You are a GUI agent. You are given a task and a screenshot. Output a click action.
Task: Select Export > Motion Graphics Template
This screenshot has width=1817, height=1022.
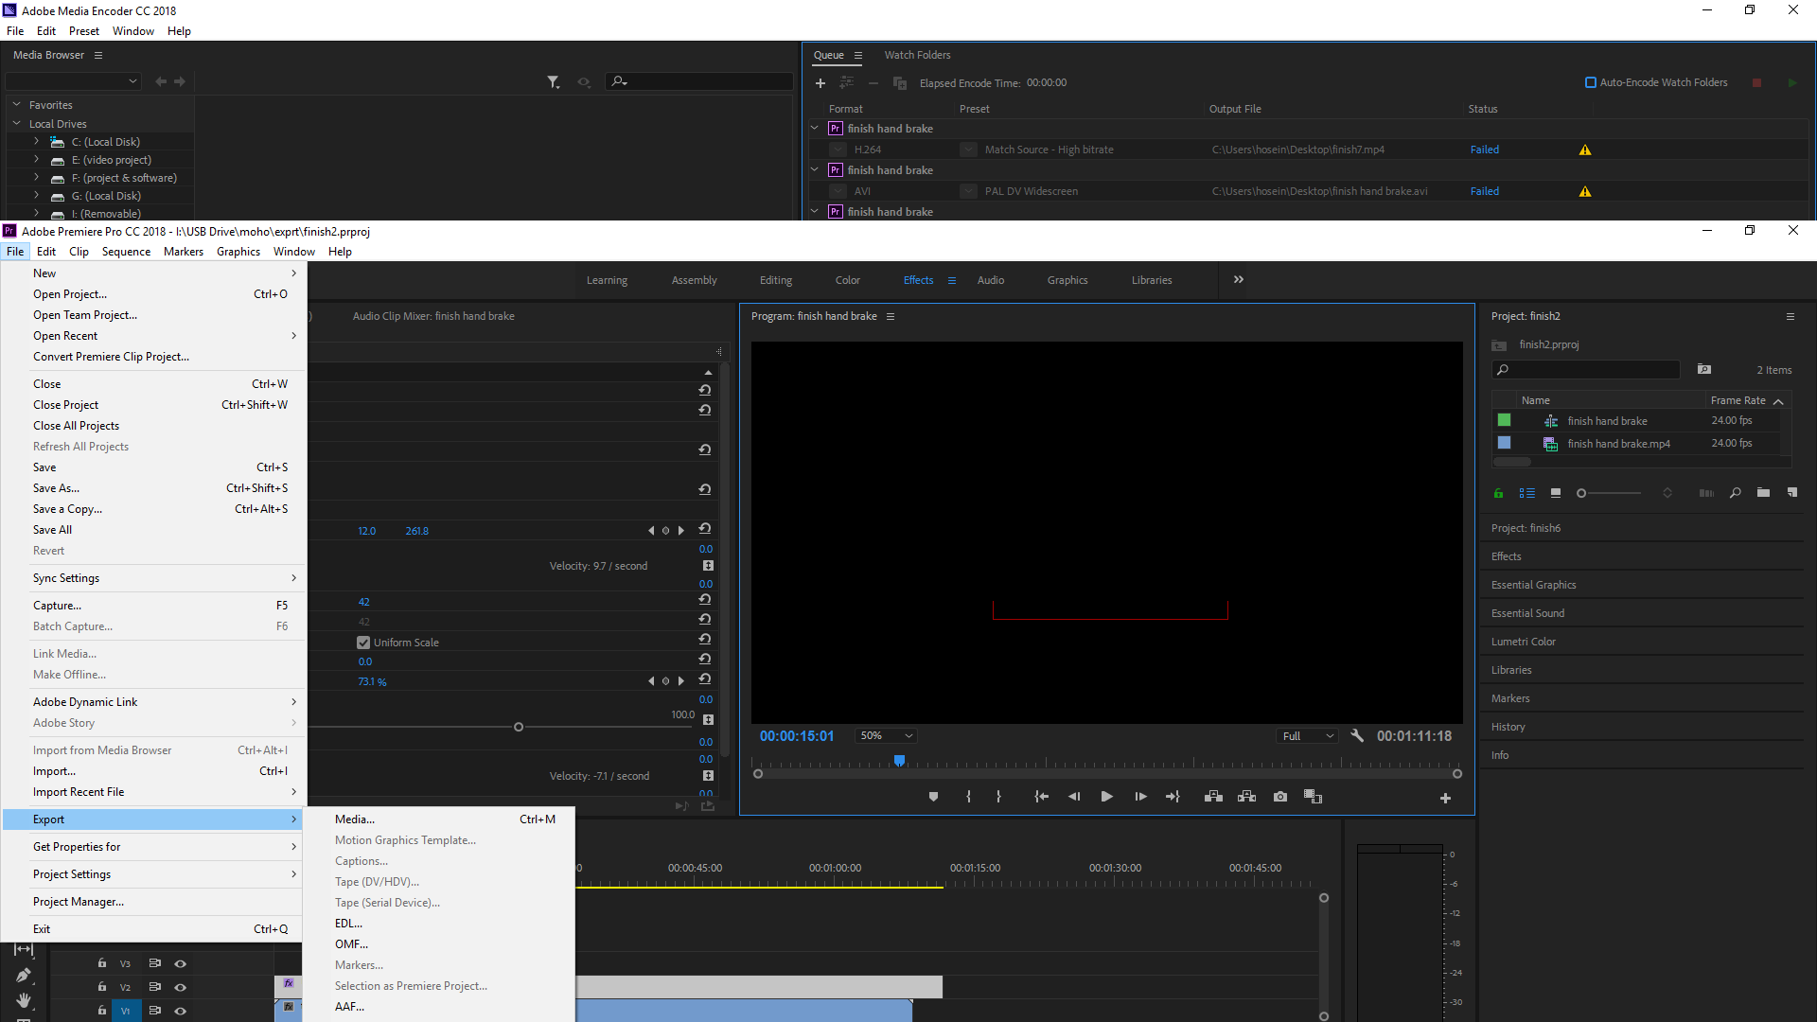pyautogui.click(x=404, y=839)
